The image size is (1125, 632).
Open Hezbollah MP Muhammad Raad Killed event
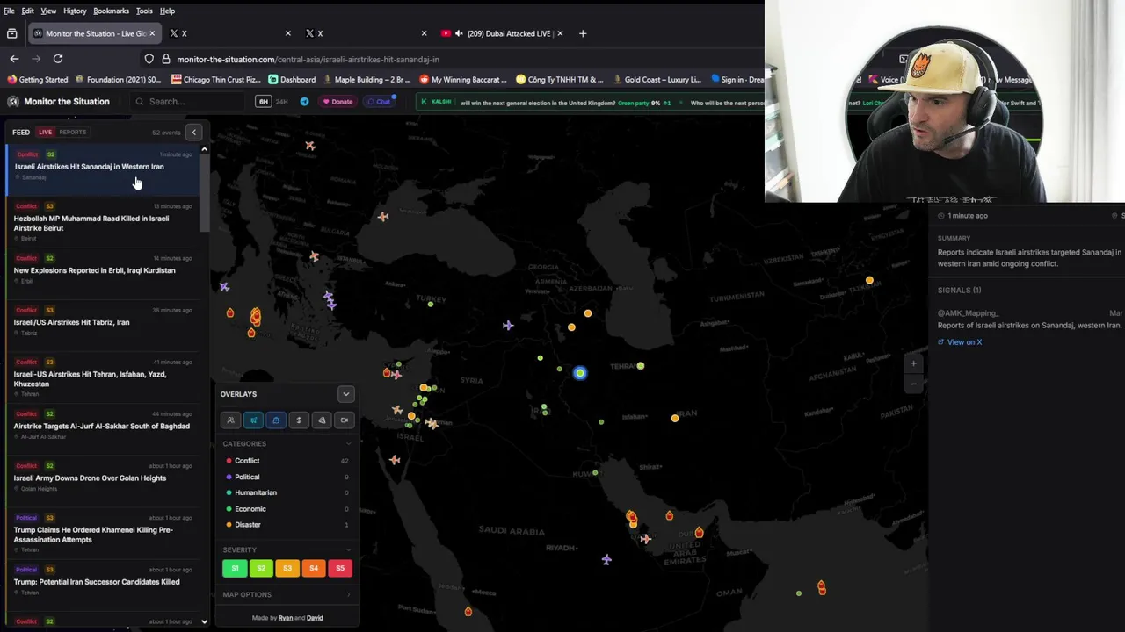(x=102, y=223)
